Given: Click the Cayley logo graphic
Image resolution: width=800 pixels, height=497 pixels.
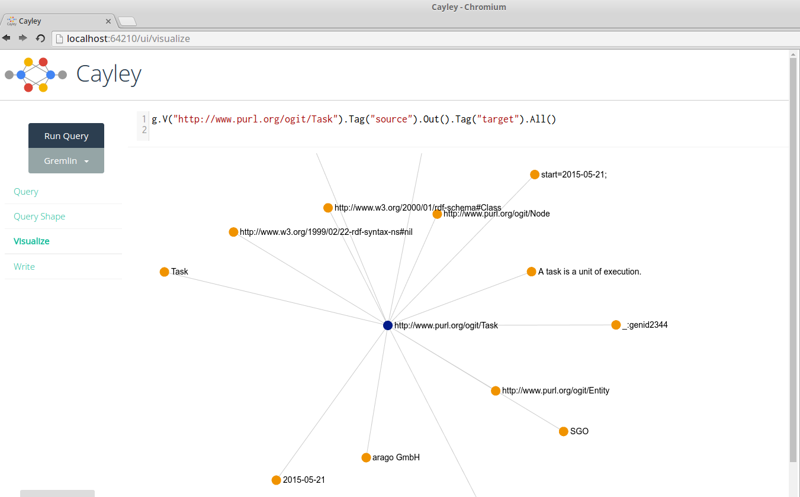Looking at the screenshot, I should click(x=36, y=75).
